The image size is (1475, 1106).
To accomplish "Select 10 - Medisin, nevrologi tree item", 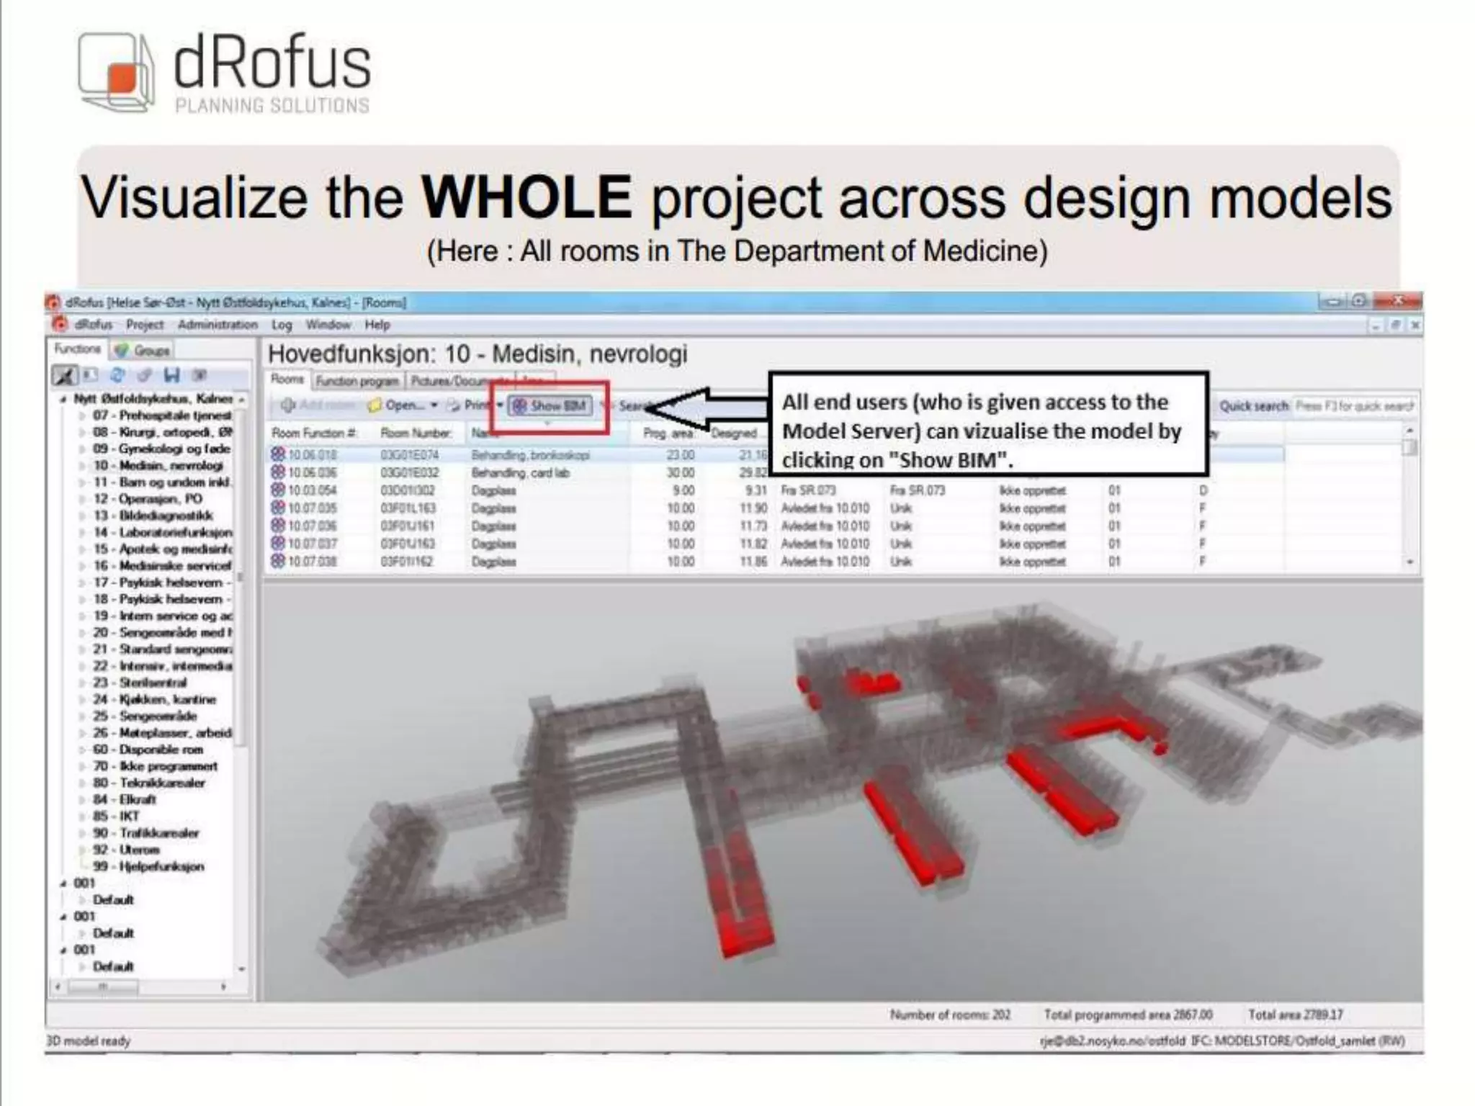I will [158, 465].
